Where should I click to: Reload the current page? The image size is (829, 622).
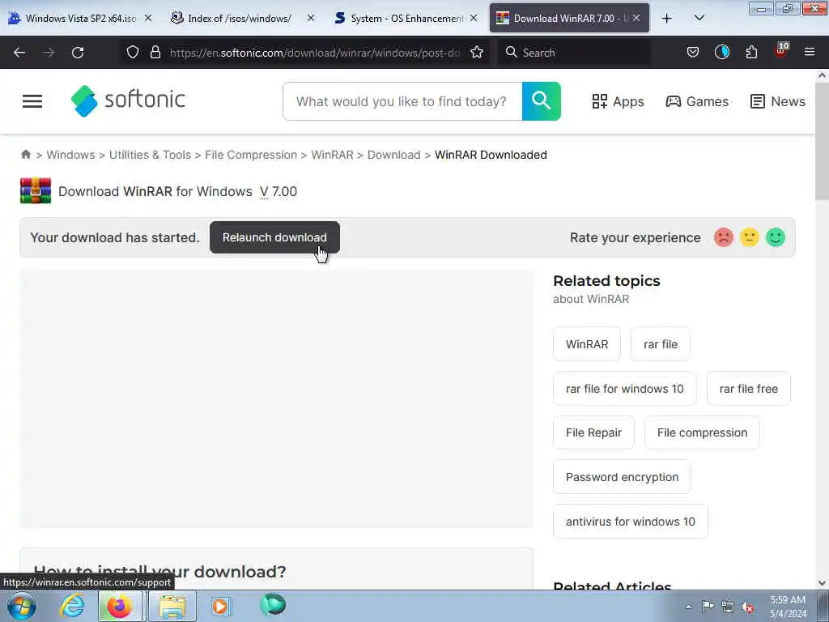point(78,53)
